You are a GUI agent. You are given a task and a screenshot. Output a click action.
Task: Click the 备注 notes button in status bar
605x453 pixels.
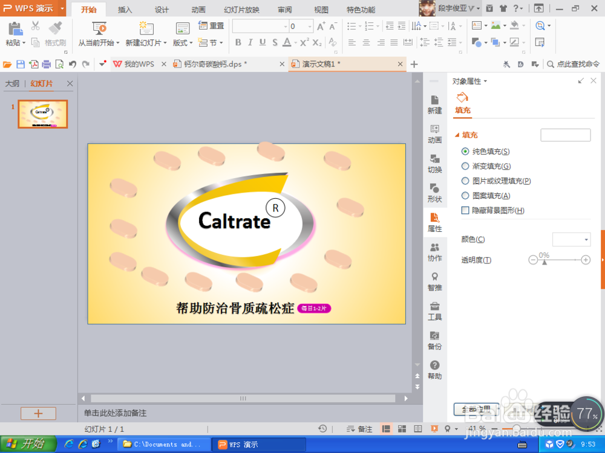tap(359, 429)
